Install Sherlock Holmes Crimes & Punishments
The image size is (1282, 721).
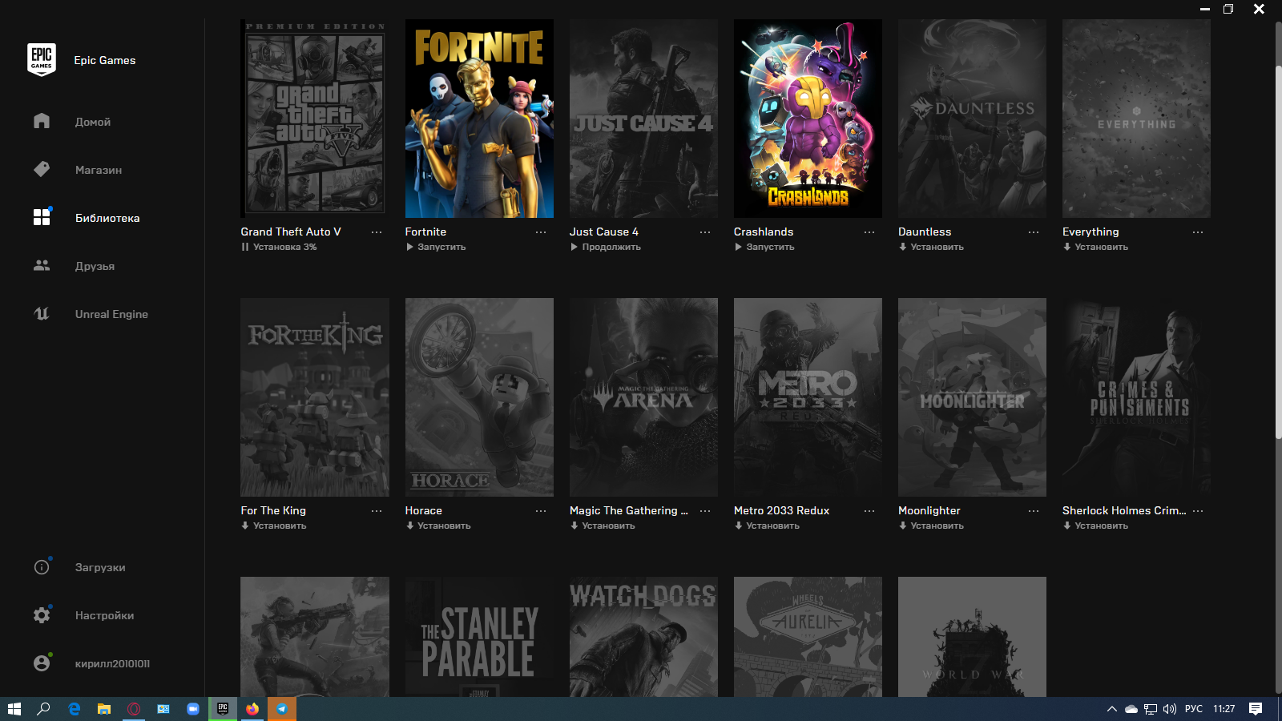[x=1095, y=526]
